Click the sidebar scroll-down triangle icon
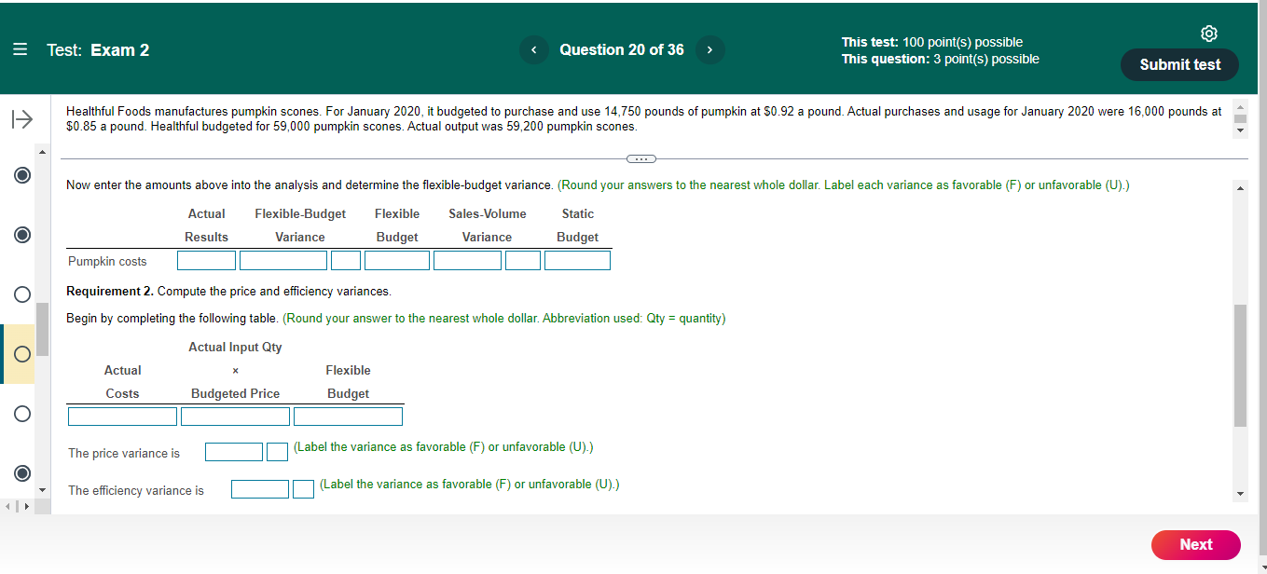 pyautogui.click(x=41, y=488)
